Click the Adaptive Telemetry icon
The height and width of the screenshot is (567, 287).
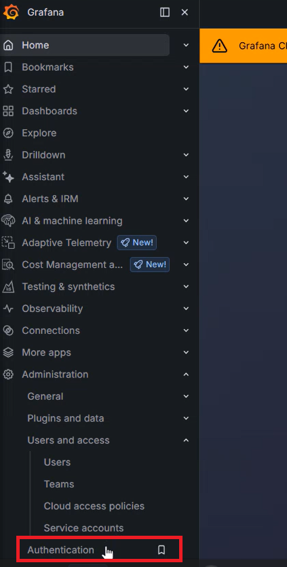pos(8,243)
